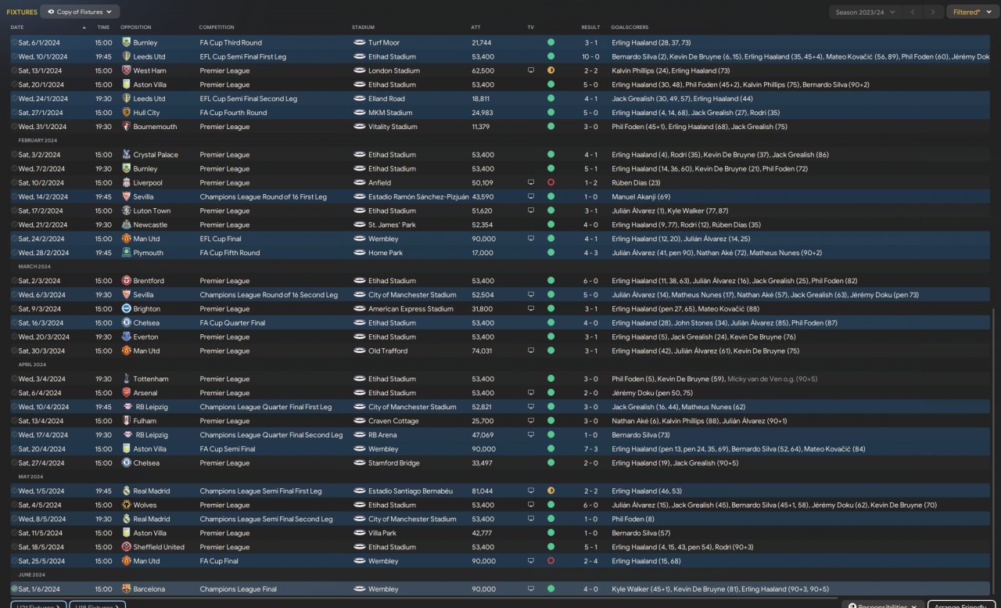This screenshot has height=608, width=1001.
Task: Click the Barcelona club badge
Action: coord(127,589)
